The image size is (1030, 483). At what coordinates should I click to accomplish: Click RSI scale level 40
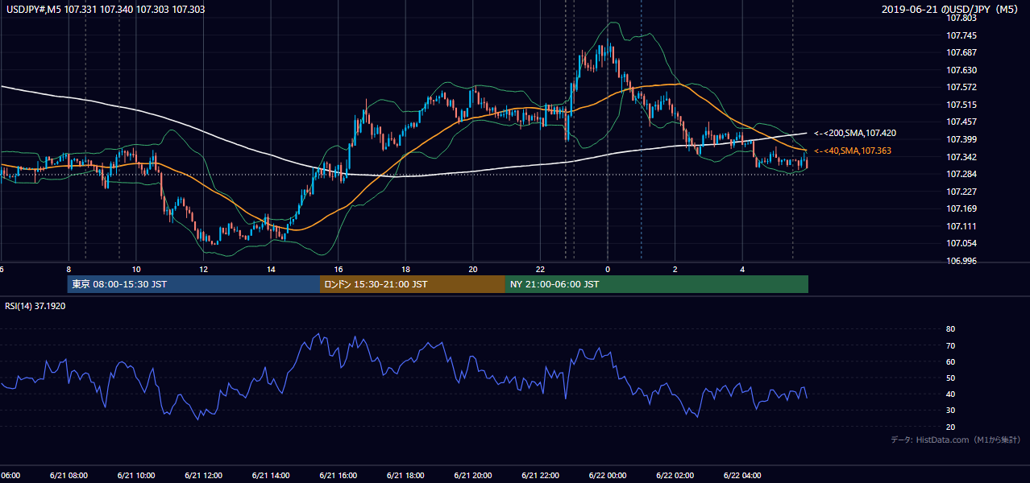pos(950,394)
